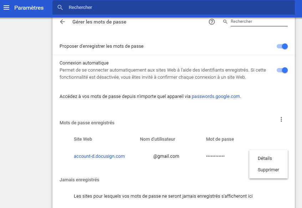Click the magnifier icon in the blue header
This screenshot has height=208, width=302.
pos(60,7)
